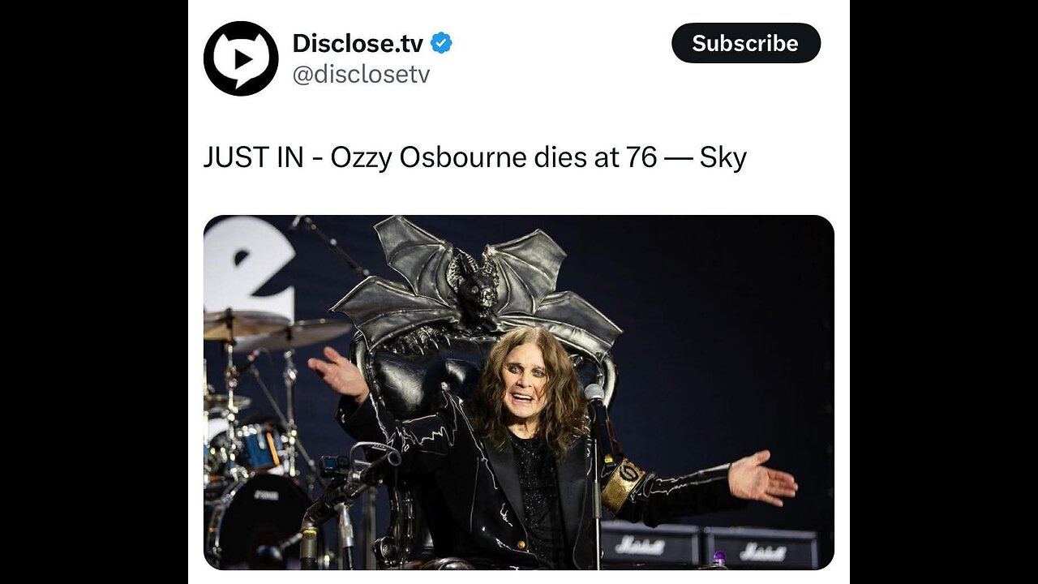Open the Disclose.tv display name link

click(358, 43)
